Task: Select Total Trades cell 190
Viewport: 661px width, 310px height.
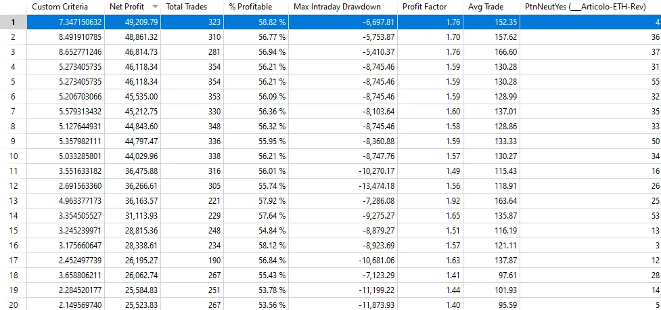Action: pyautogui.click(x=192, y=260)
